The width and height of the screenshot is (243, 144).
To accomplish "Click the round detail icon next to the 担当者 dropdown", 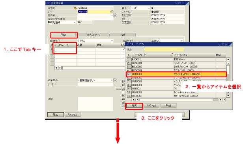I will (115, 15).
